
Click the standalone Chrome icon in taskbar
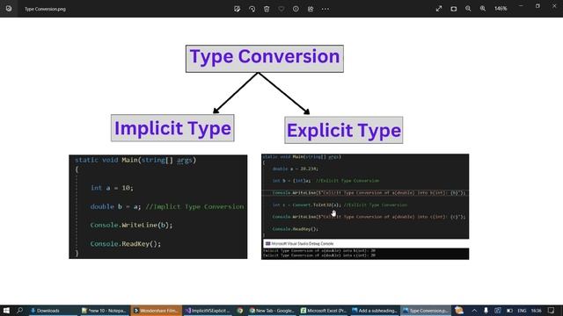240,311
